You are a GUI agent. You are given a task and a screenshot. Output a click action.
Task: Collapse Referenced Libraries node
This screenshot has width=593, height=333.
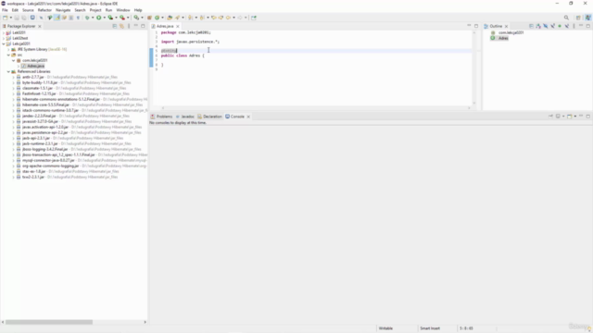coord(8,71)
